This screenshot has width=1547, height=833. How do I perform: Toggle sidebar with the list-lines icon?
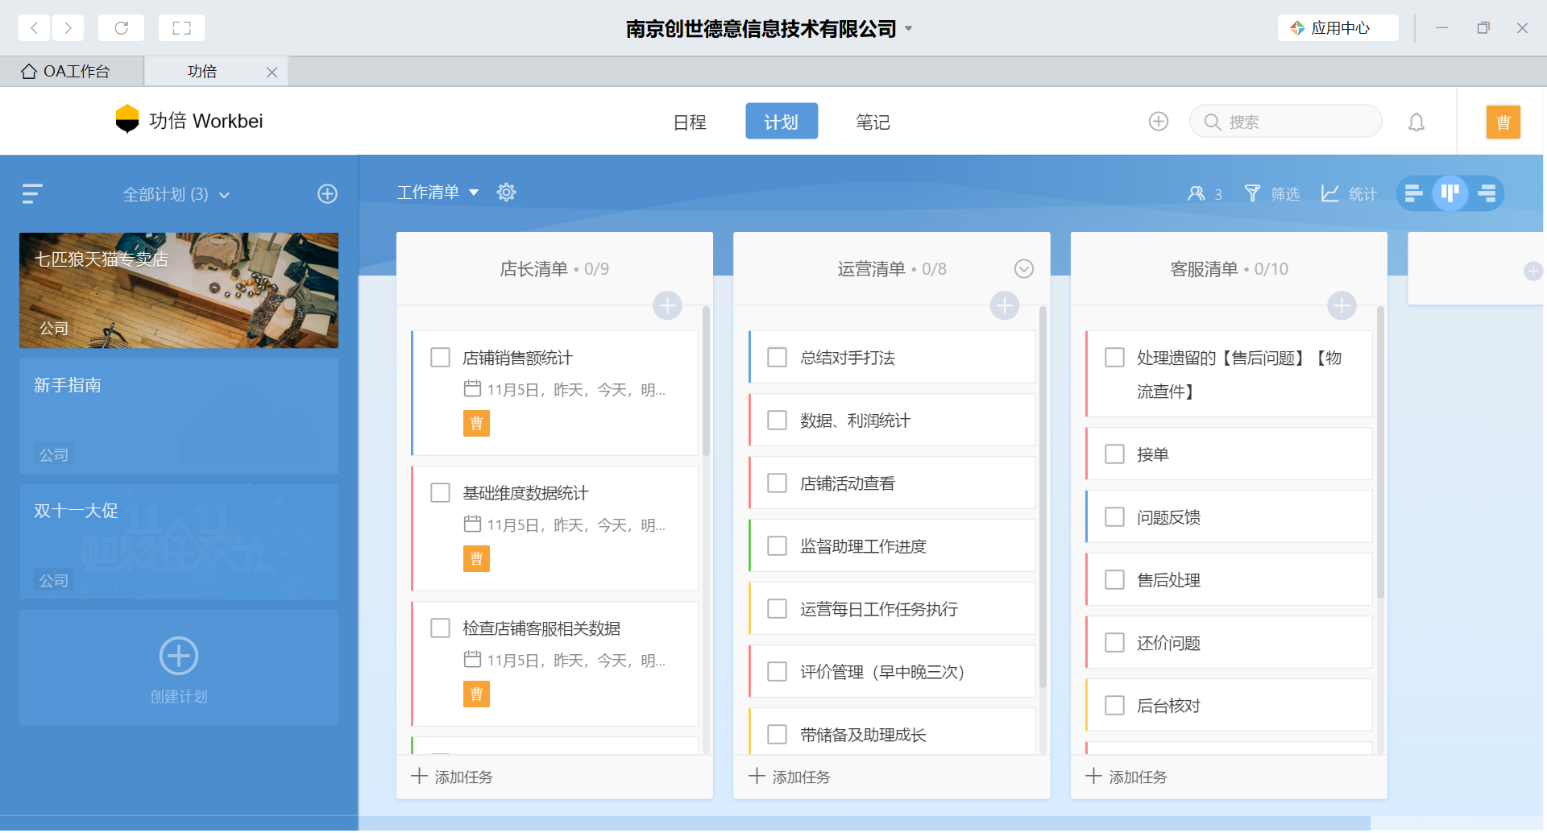coord(32,194)
